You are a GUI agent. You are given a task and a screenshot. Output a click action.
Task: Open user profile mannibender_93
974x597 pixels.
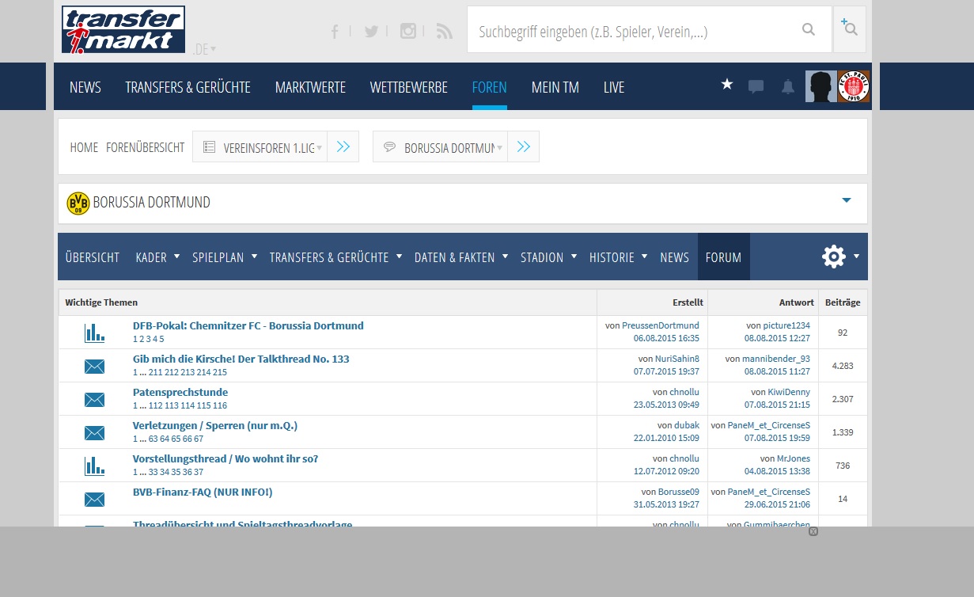coord(776,359)
